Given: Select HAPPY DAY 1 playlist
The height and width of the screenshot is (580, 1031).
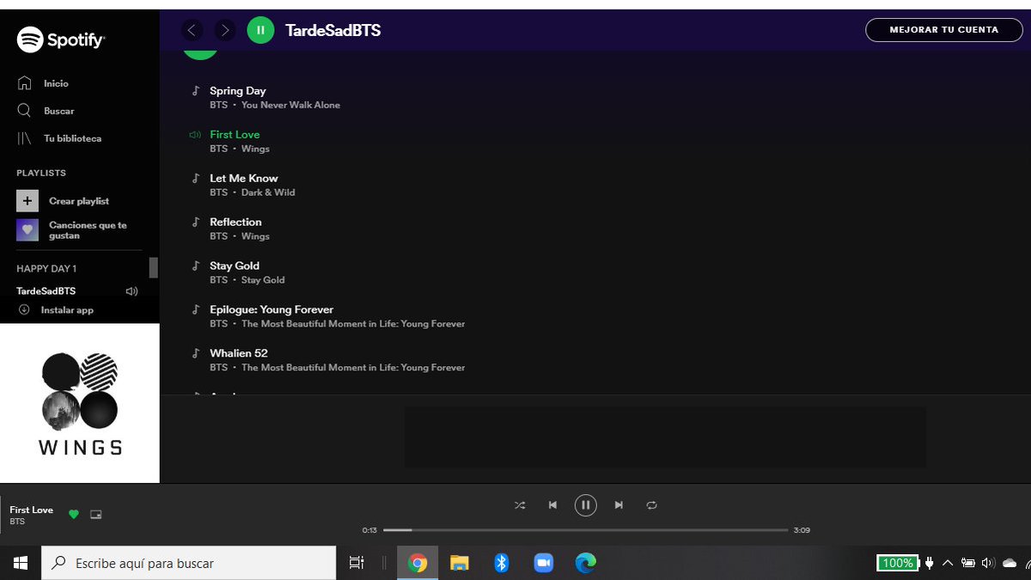Looking at the screenshot, I should click(46, 269).
